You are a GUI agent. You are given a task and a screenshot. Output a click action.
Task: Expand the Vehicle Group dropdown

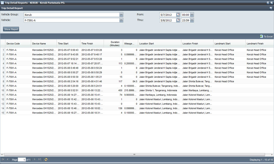coord(121,15)
